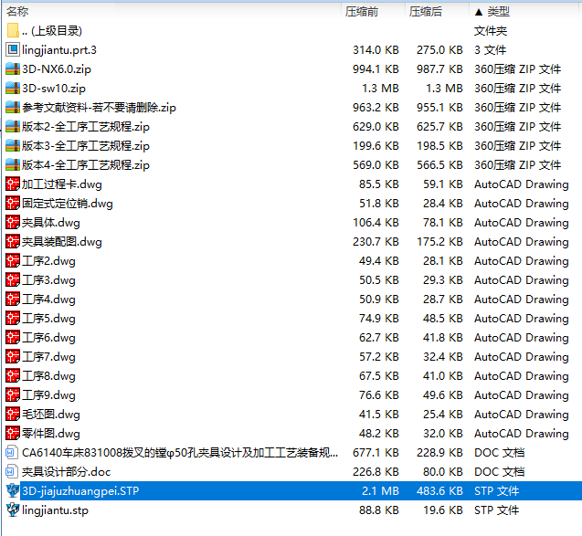Click the 工序7.dwg AutoCAD icon

[13, 356]
